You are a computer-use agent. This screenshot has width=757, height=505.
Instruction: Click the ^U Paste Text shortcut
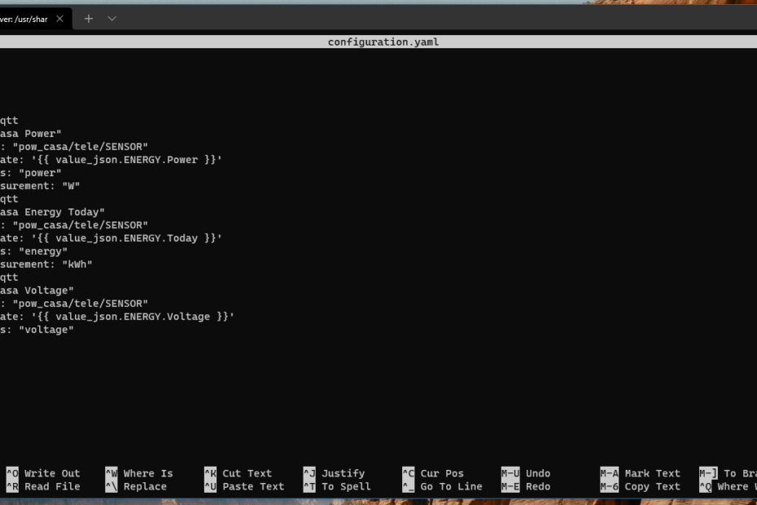point(244,486)
